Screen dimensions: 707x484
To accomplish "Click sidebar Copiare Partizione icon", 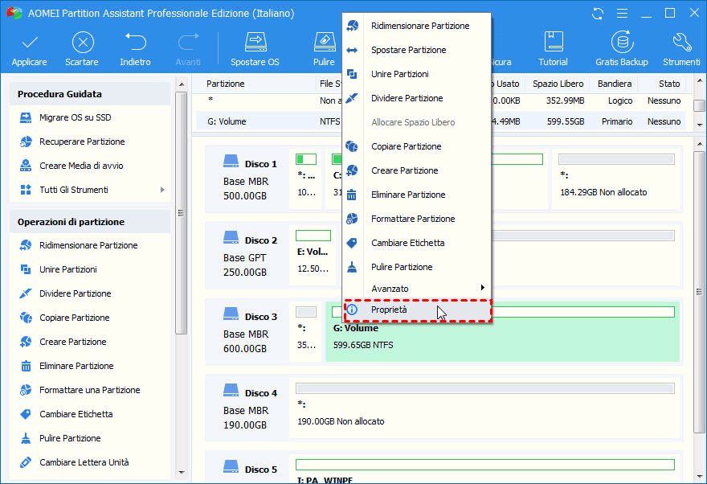I will pos(26,318).
